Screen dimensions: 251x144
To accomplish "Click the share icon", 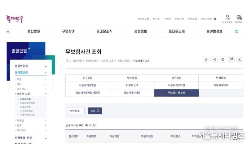I will [x=215, y=60].
